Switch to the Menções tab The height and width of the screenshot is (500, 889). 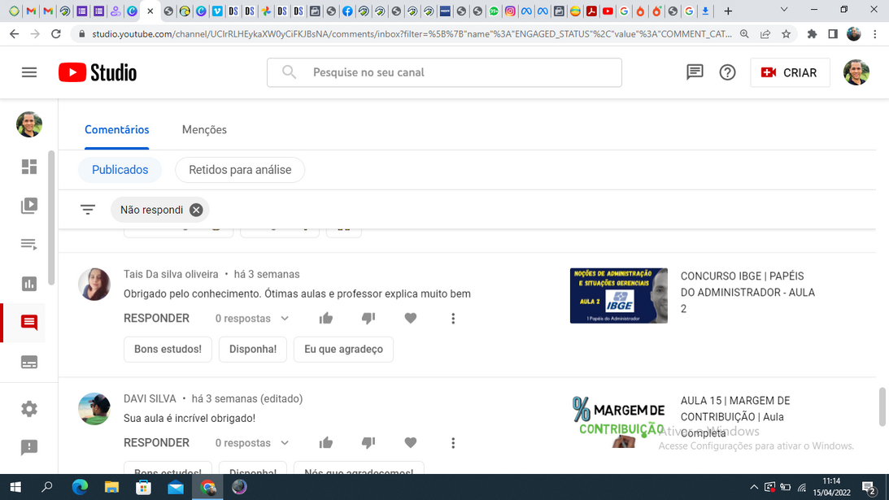tap(204, 130)
